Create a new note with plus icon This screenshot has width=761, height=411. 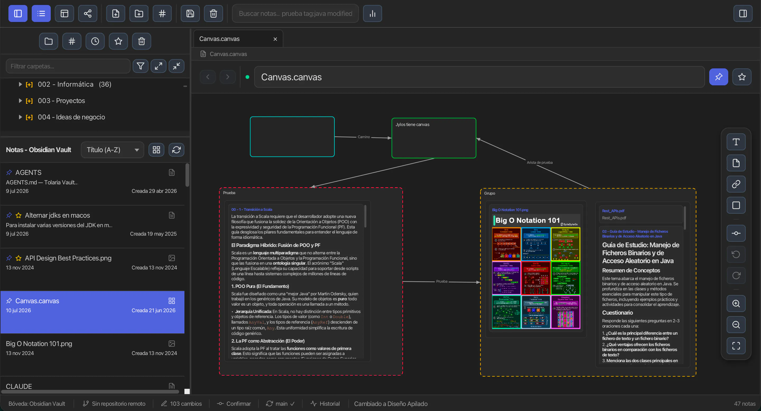coord(116,13)
